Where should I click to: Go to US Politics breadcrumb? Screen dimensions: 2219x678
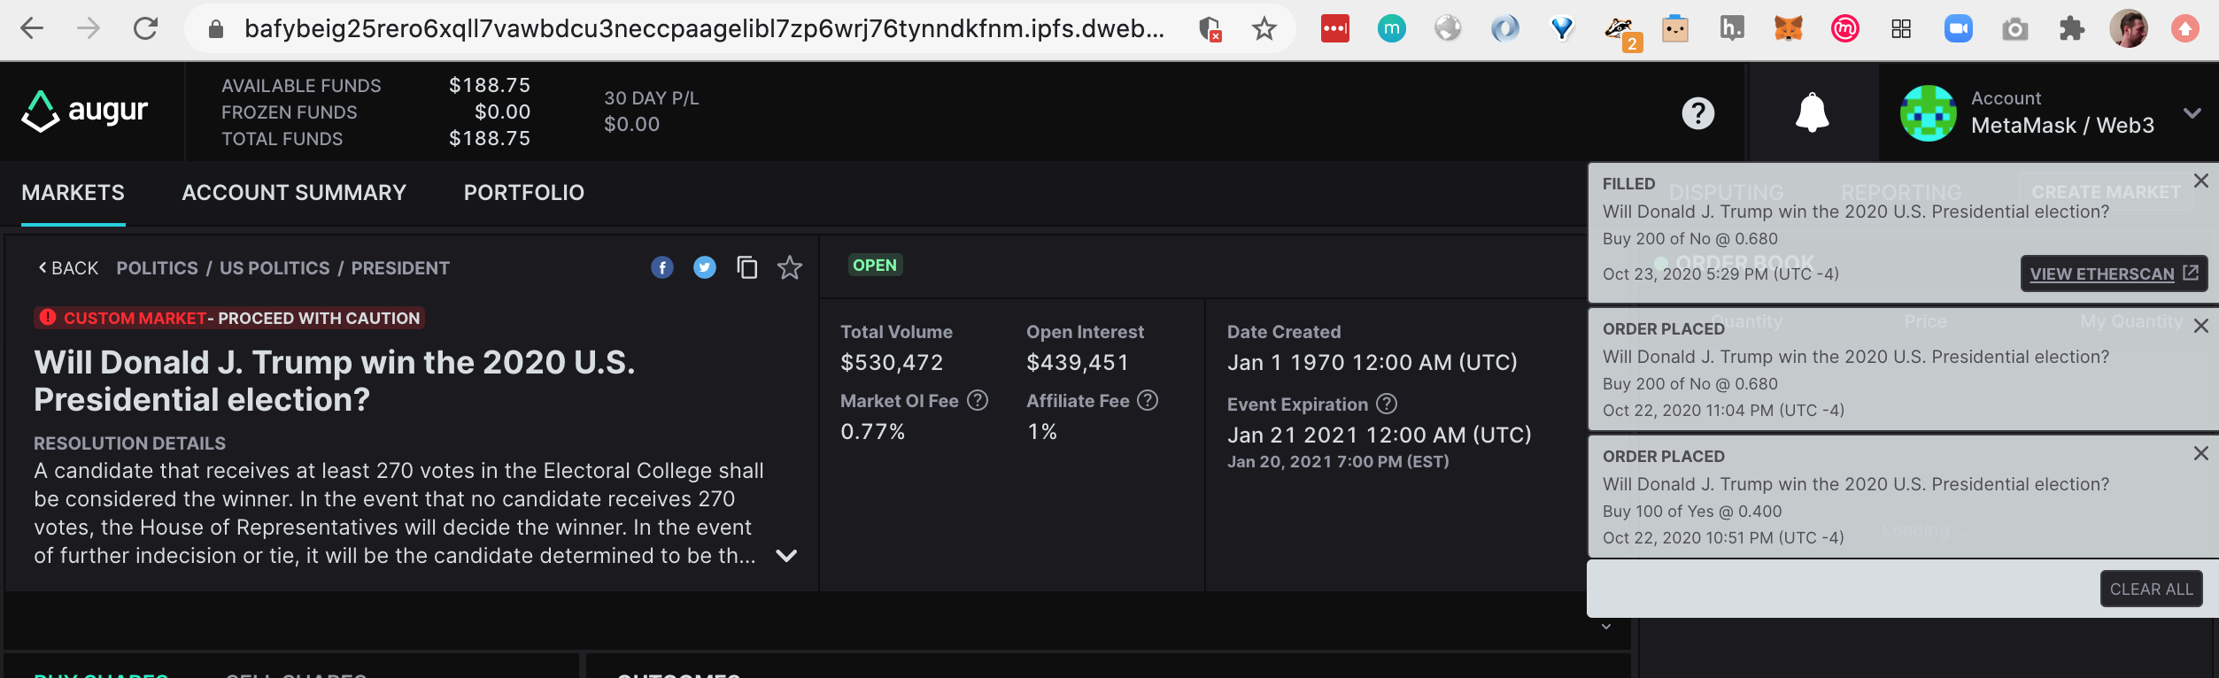pos(274,268)
